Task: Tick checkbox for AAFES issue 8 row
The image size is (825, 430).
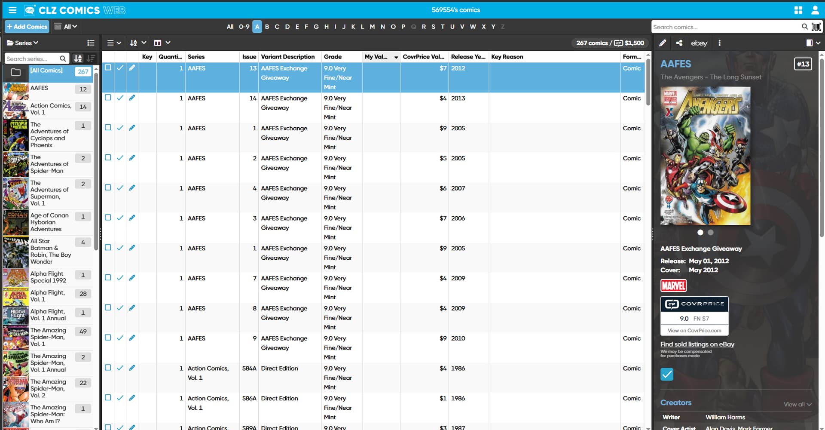Action: tap(108, 307)
